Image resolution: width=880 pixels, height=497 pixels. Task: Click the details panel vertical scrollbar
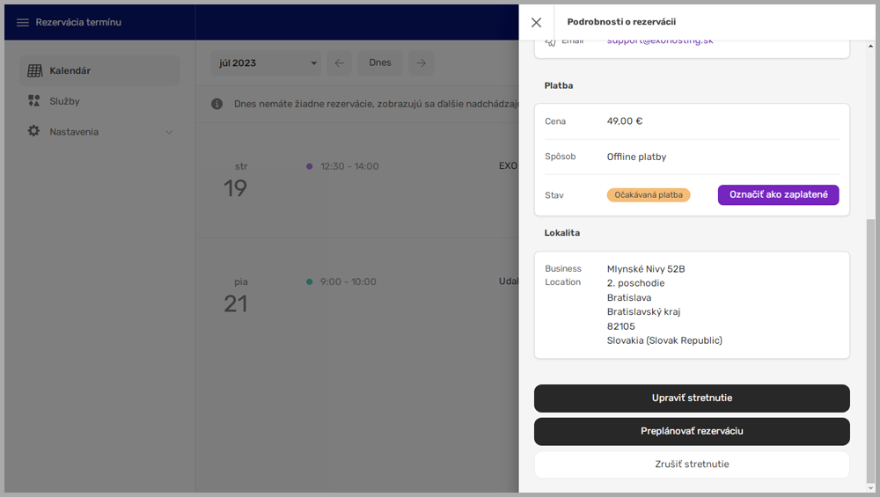[871, 352]
